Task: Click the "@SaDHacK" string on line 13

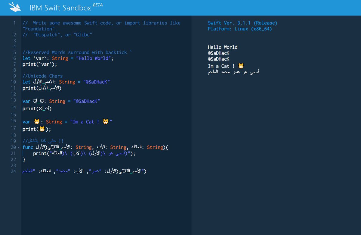Action: [87, 101]
